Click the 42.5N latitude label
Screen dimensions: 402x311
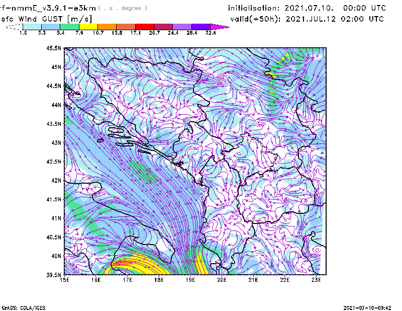[x=54, y=162]
